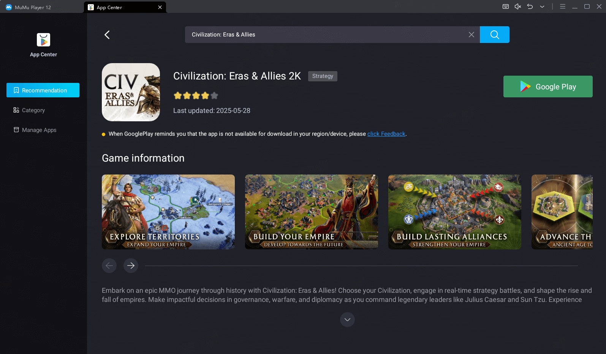The width and height of the screenshot is (606, 354).
Task: Expand the game description with down chevron
Action: pos(347,320)
